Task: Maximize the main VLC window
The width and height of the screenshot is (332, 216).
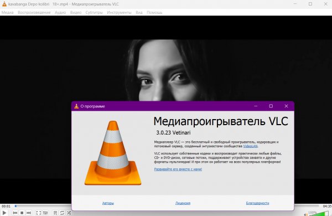Action: [x=310, y=4]
